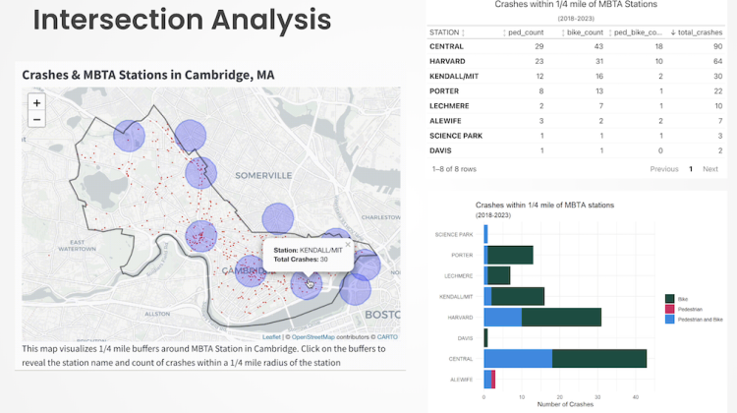Click the KENDALL/MIT bar in chart
Screen dimensions: 737x413
(514, 297)
